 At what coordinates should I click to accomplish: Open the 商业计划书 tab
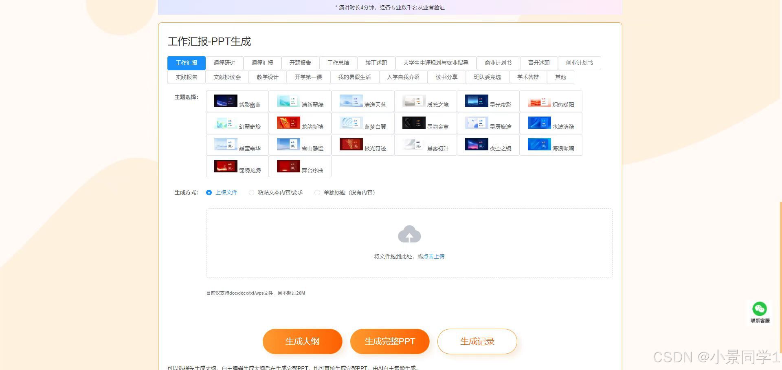pyautogui.click(x=498, y=63)
